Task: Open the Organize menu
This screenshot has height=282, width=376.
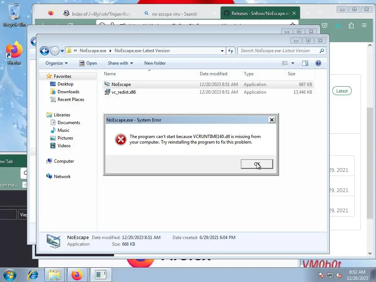Action: 57,63
